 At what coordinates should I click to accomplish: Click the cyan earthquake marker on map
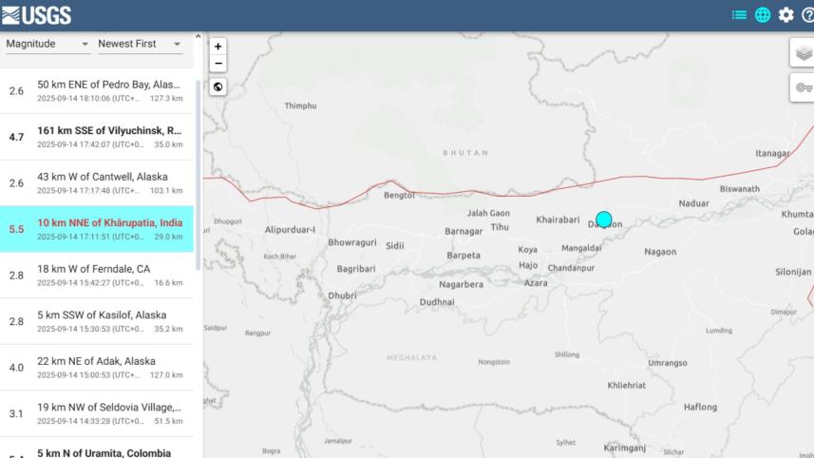point(603,219)
